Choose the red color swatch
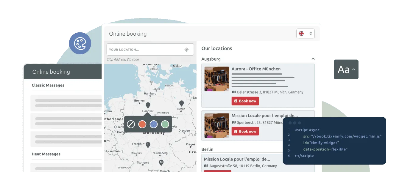 coord(142,124)
